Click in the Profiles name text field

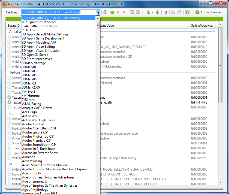[x=58, y=12]
